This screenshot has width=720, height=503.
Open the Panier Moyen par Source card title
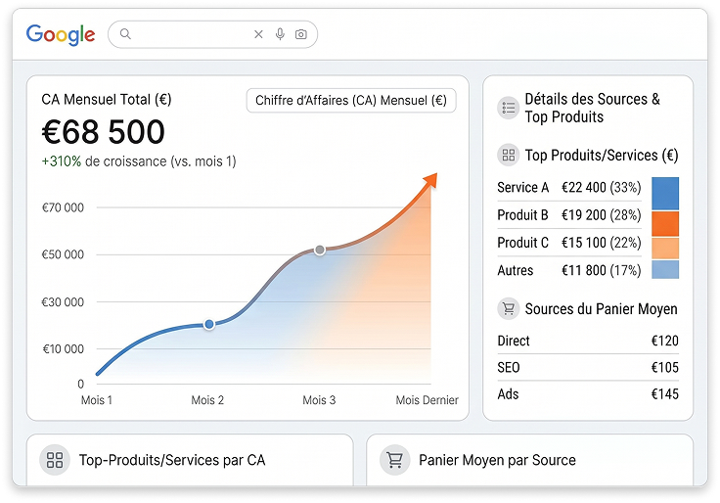click(x=497, y=460)
